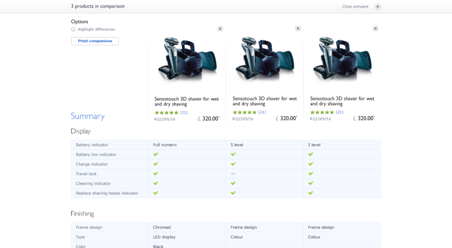Click Charge indicator checkmark for second product
The width and height of the screenshot is (452, 248).
click(x=233, y=164)
